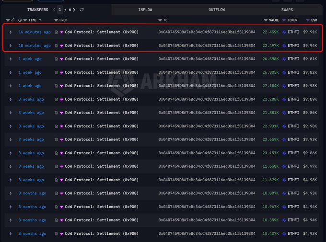Open the TIME column filter
The height and width of the screenshot is (242, 326).
(25, 20)
